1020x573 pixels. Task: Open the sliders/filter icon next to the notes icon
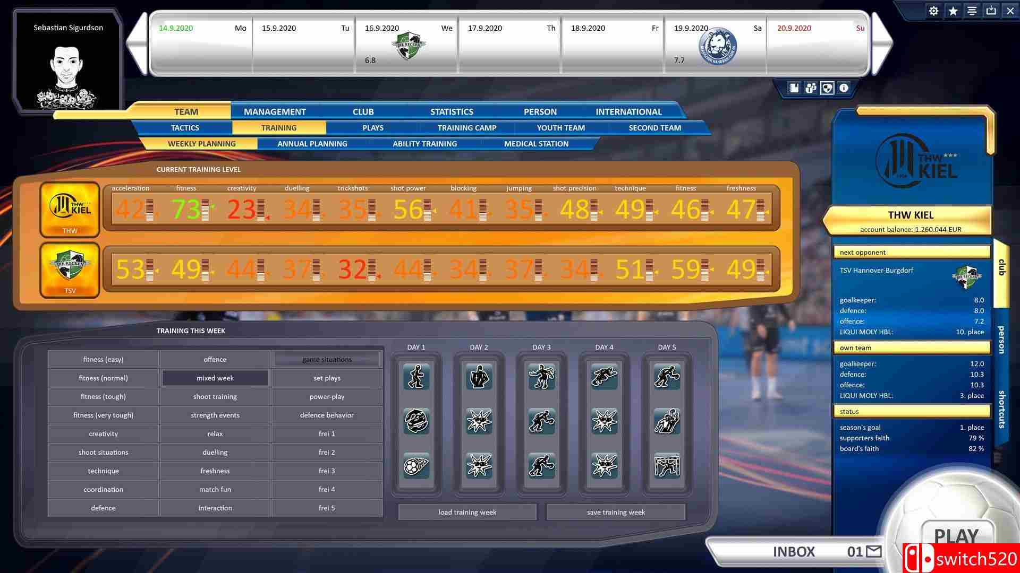click(x=810, y=89)
